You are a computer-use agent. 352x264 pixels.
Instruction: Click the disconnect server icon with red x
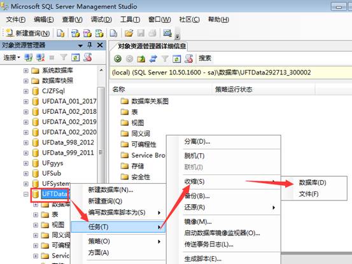click(x=40, y=58)
